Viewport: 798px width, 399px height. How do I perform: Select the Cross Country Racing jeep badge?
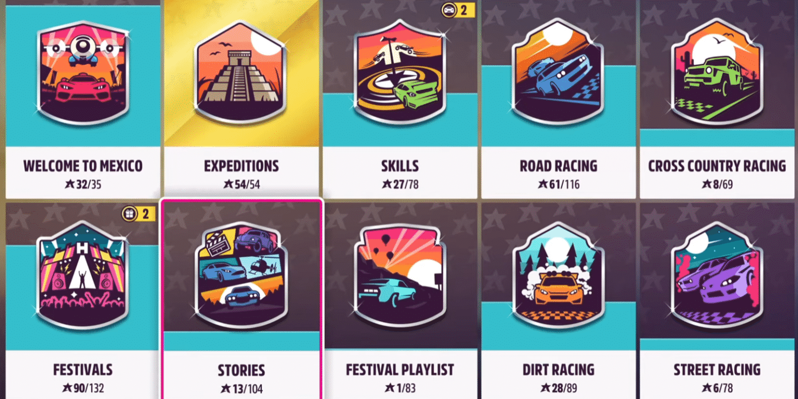[717, 72]
